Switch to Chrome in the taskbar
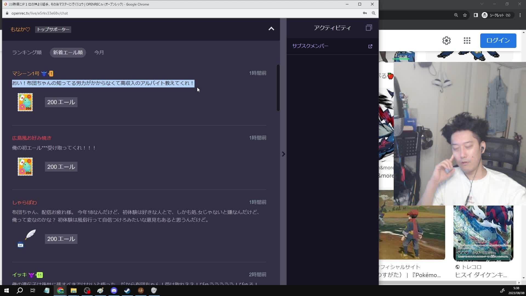The width and height of the screenshot is (526, 296). point(60,291)
